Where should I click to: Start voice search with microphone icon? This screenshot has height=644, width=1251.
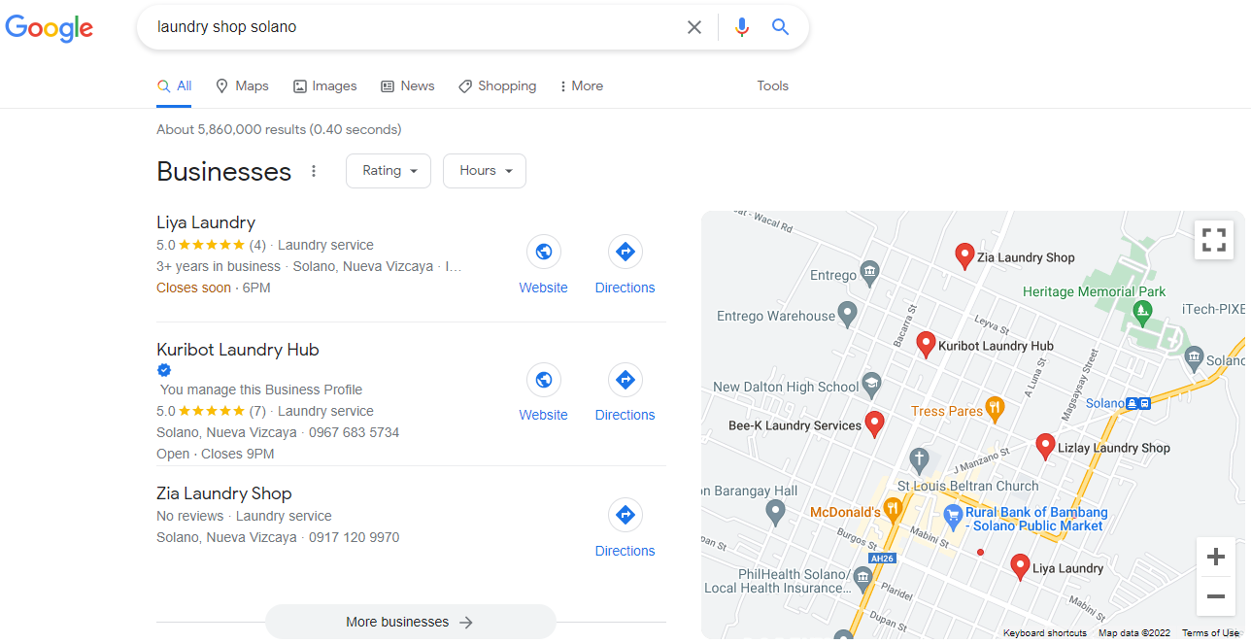pyautogui.click(x=742, y=27)
